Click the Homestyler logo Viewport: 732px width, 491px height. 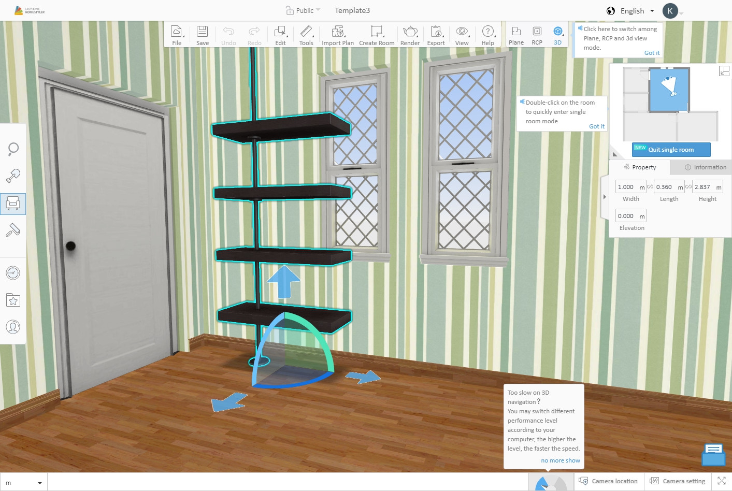tap(30, 10)
